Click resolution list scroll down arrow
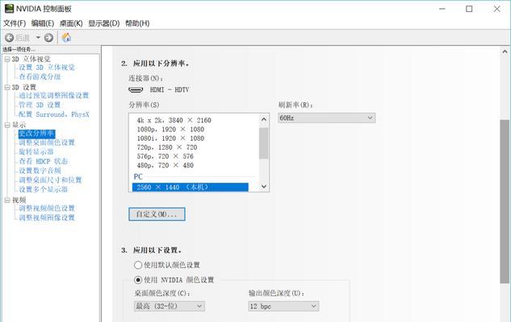The image size is (511, 322). (x=264, y=187)
